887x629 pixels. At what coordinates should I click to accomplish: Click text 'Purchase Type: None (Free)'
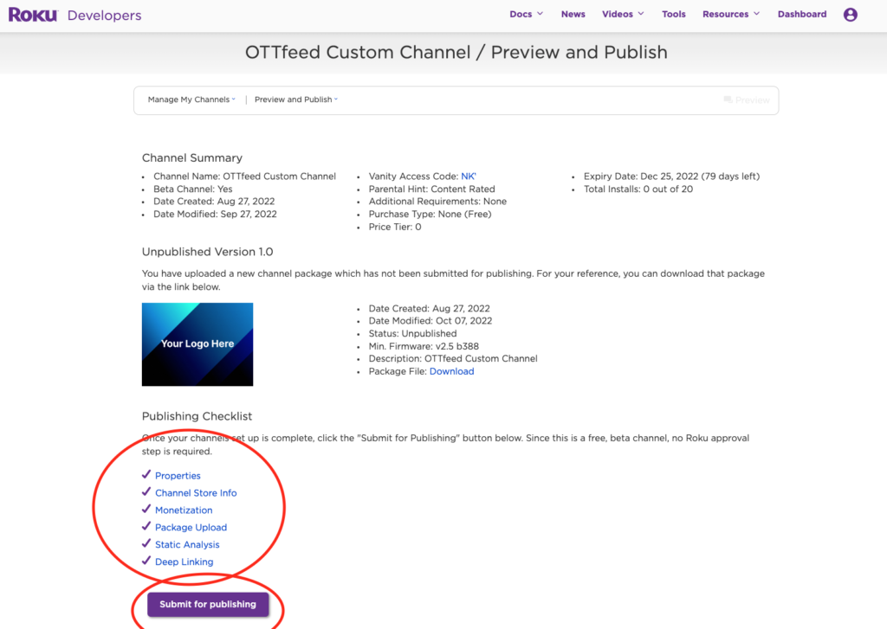[x=430, y=215]
